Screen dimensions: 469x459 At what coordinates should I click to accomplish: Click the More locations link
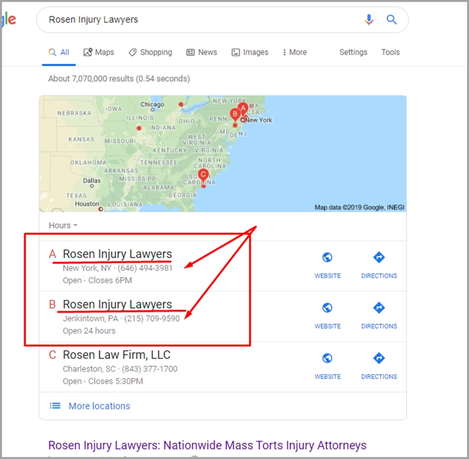click(99, 406)
